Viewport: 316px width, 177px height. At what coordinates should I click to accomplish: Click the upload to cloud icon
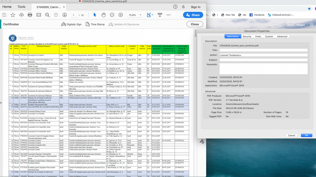point(21,15)
